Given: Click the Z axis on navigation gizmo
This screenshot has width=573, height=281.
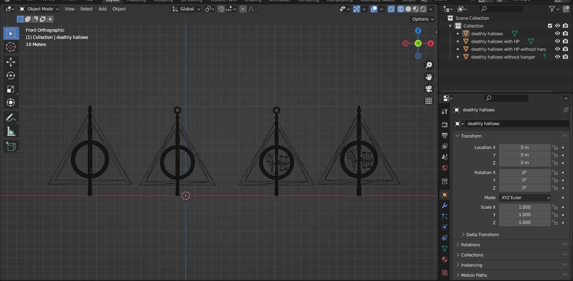Looking at the screenshot, I should coord(418,31).
